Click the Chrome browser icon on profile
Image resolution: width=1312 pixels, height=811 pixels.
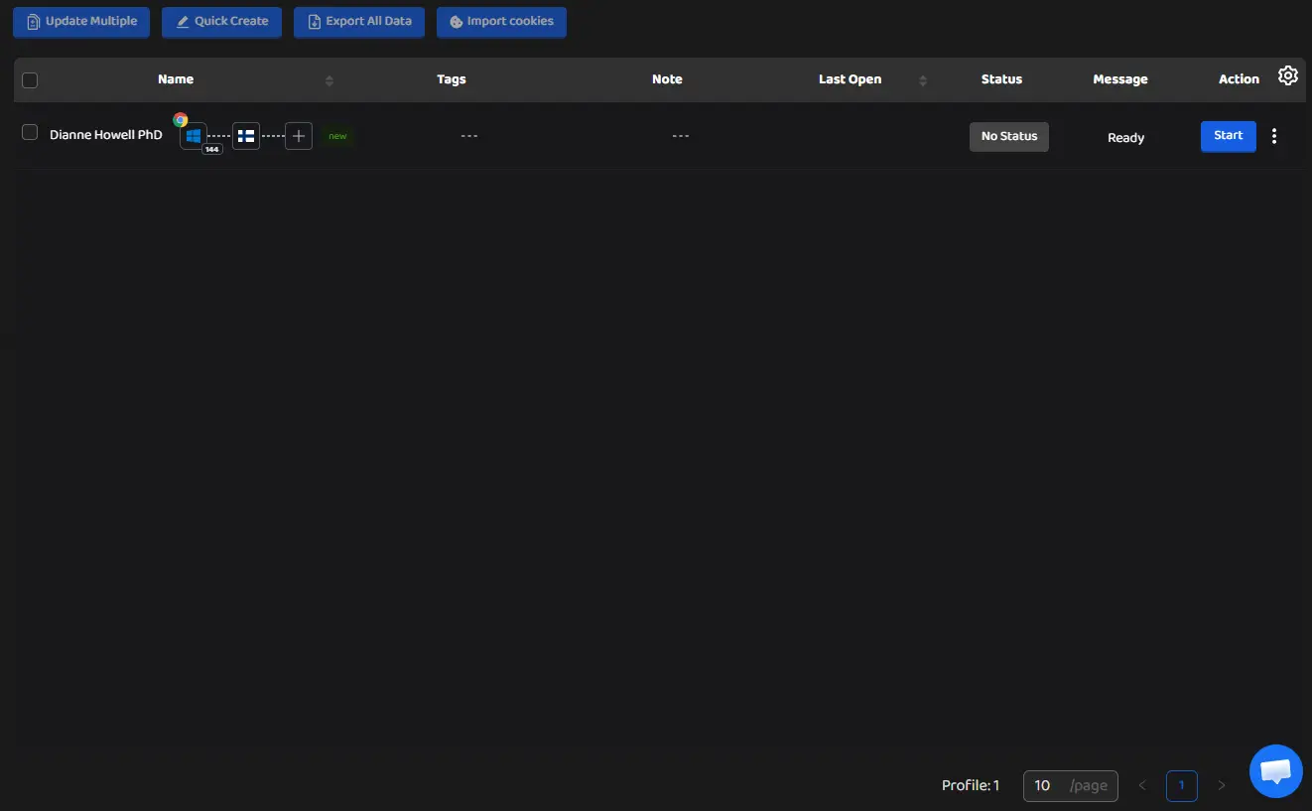pyautogui.click(x=181, y=119)
